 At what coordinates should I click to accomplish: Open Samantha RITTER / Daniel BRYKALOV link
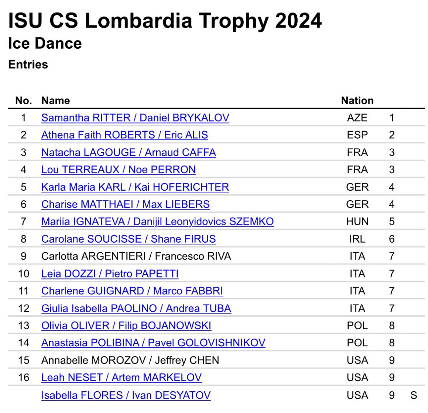pos(135,118)
